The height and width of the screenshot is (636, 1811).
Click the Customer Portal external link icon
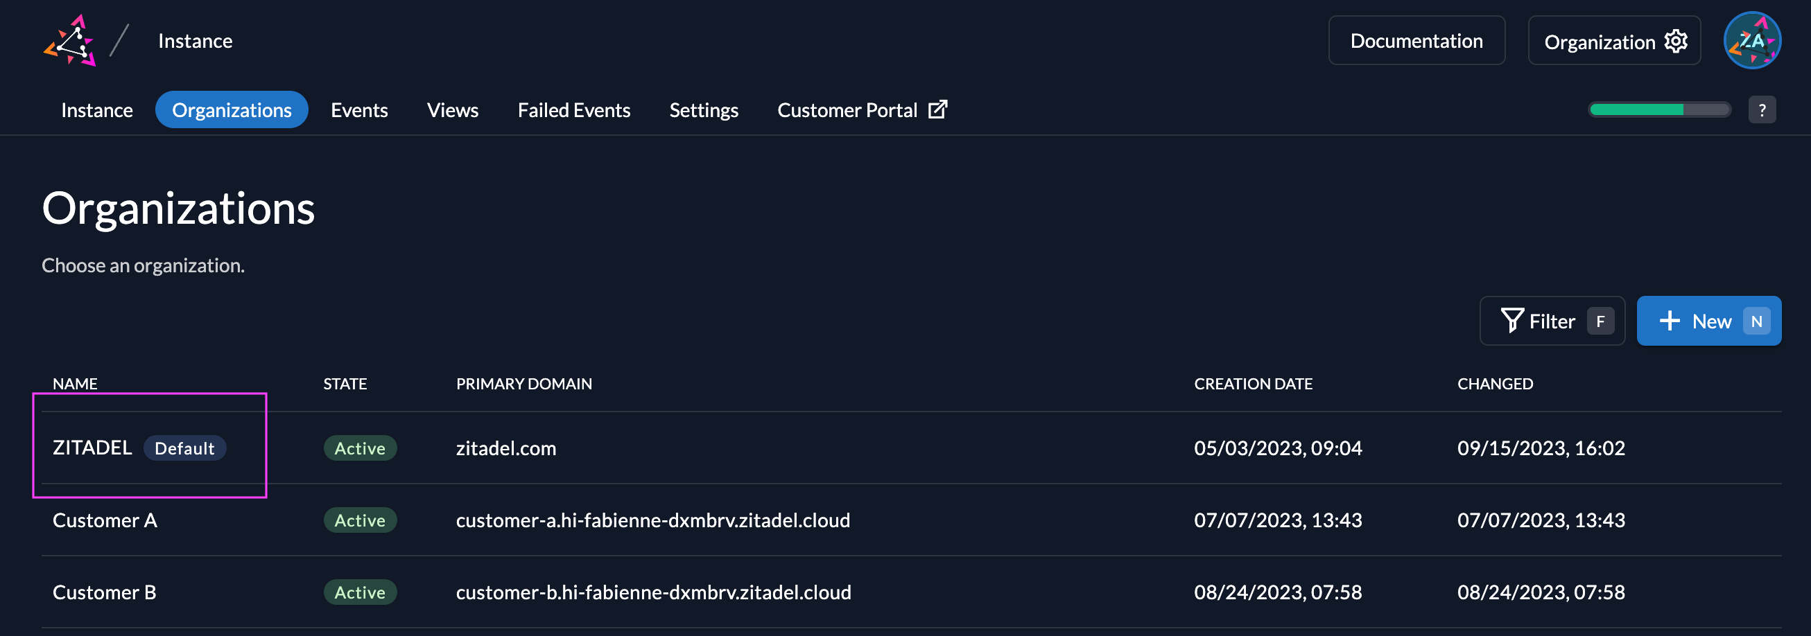point(937,109)
